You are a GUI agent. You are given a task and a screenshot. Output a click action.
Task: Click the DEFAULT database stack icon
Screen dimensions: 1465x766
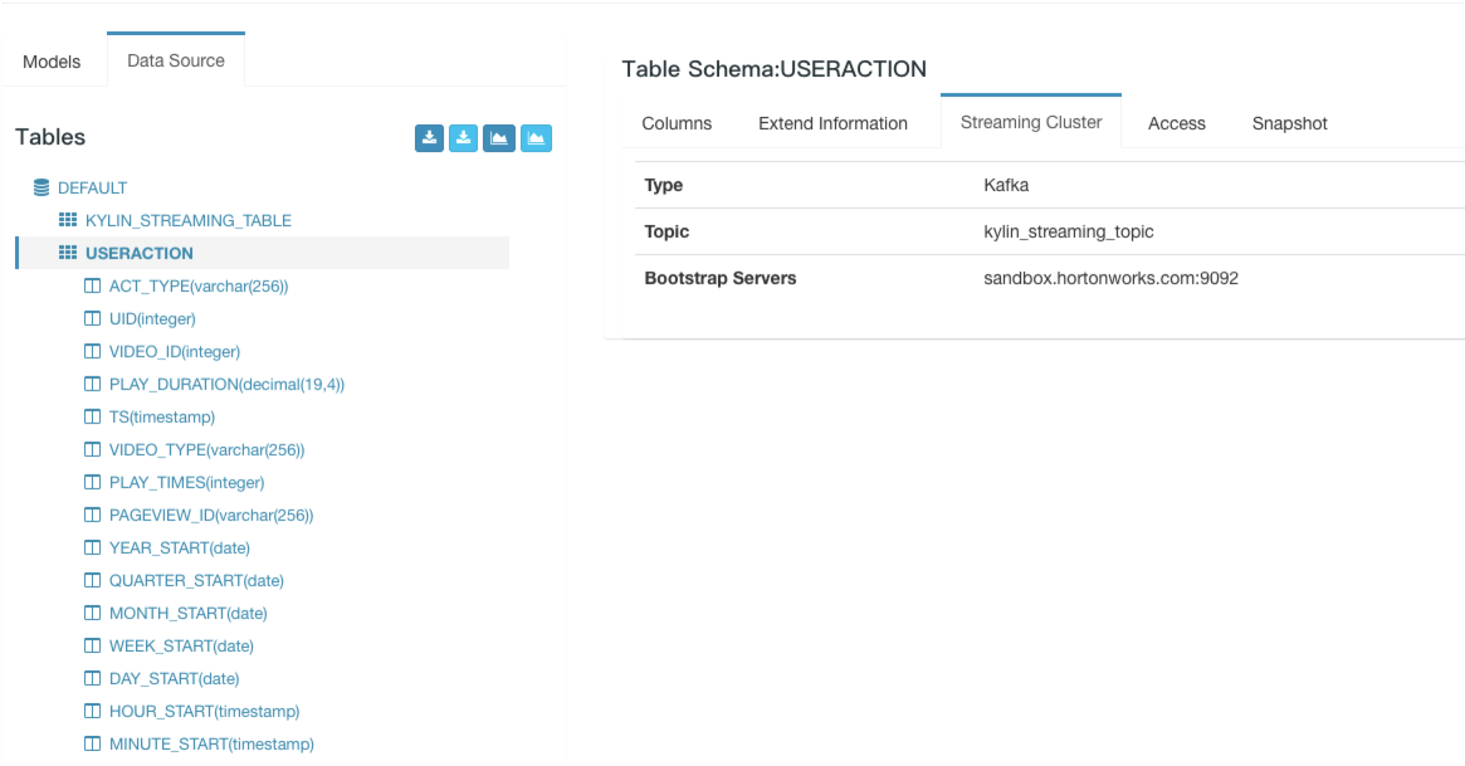pyautogui.click(x=41, y=187)
